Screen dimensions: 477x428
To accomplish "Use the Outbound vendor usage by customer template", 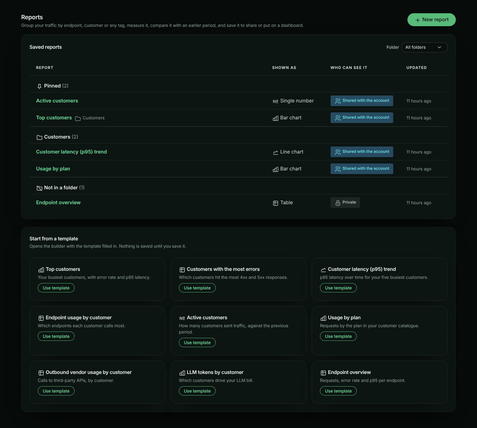I will (56, 391).
